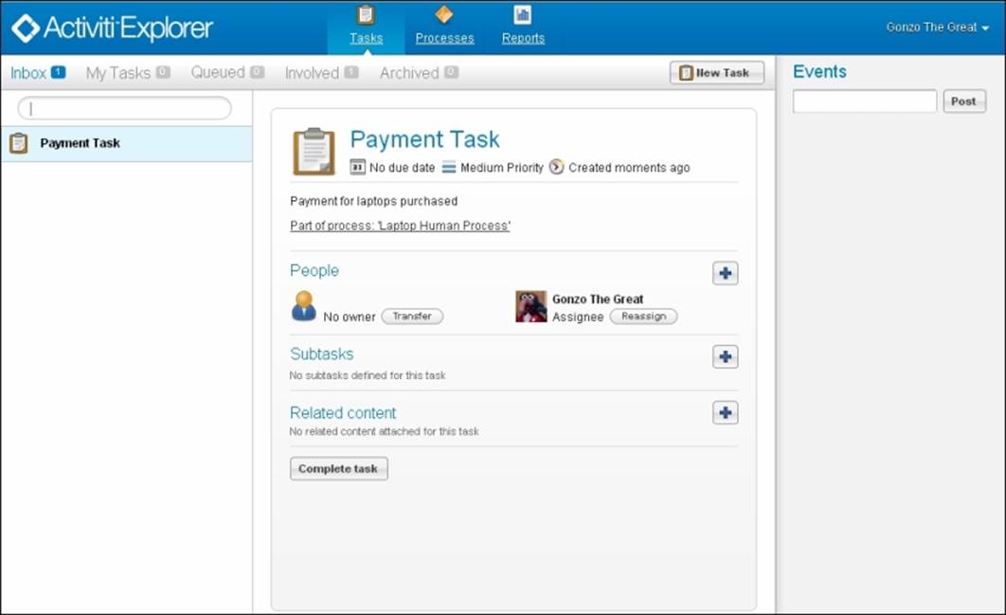The height and width of the screenshot is (615, 1006).
Task: Create a New Task
Action: pyautogui.click(x=716, y=72)
